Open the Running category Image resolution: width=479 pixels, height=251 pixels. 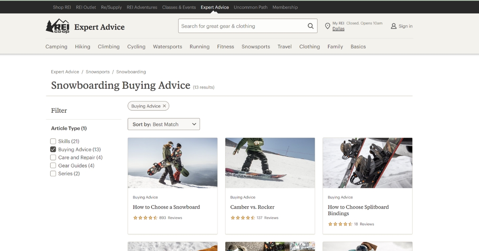(x=200, y=47)
